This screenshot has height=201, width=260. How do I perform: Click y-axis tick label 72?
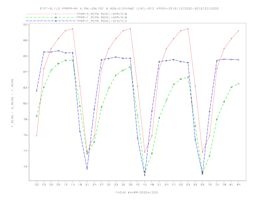[x=25, y=167]
